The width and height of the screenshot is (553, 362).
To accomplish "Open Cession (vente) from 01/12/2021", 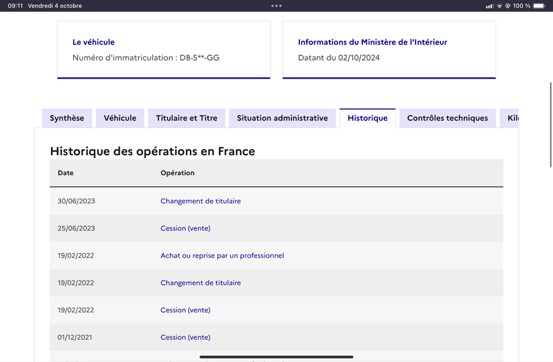I will pyautogui.click(x=185, y=337).
